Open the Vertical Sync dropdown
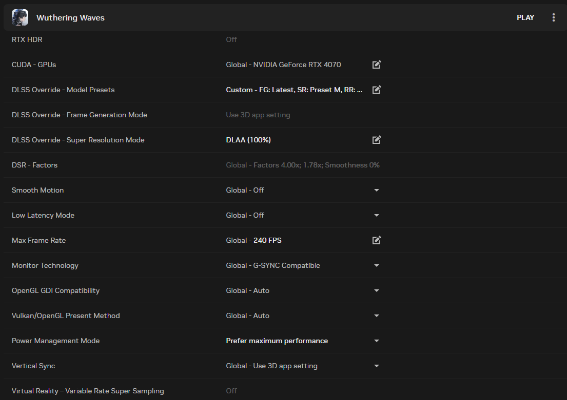This screenshot has height=400, width=567. [377, 366]
